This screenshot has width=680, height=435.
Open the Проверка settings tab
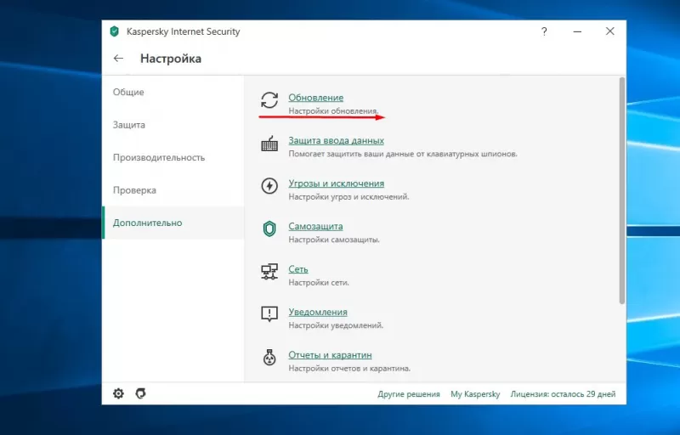click(173, 190)
